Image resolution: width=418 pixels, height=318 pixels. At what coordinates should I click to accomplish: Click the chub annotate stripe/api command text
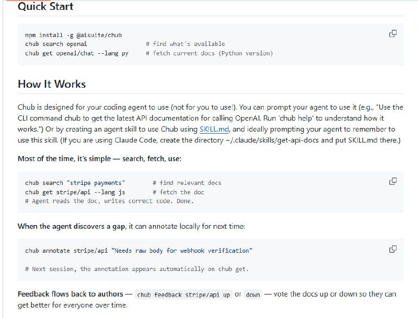[138, 251]
